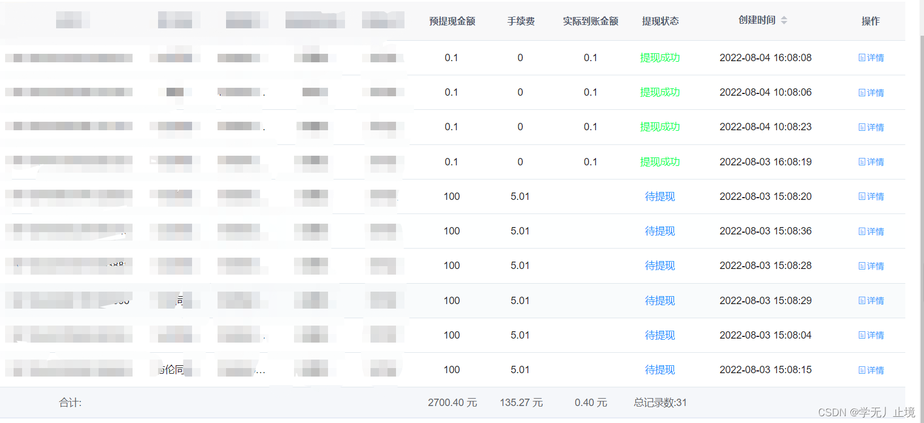Click timestamp 2022-08-03 15:08:15
Viewport: 924px width, 423px height.
[x=765, y=370]
